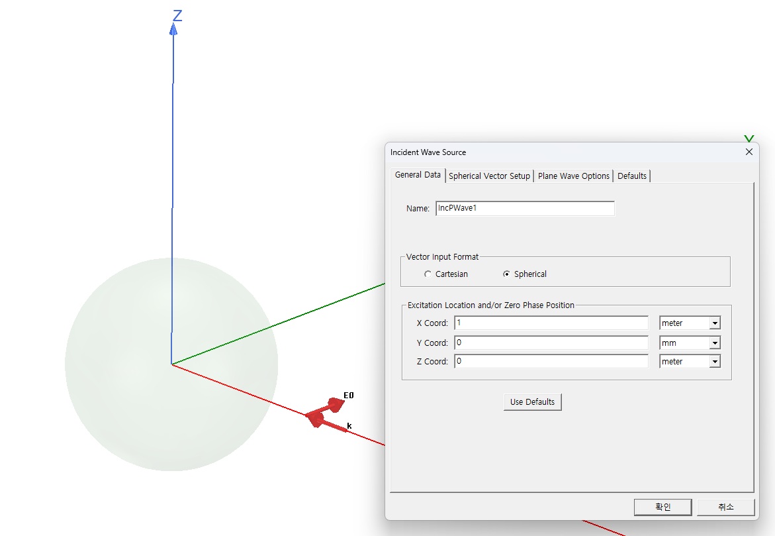The image size is (775, 536).
Task: Select the General Data tab
Action: click(418, 175)
